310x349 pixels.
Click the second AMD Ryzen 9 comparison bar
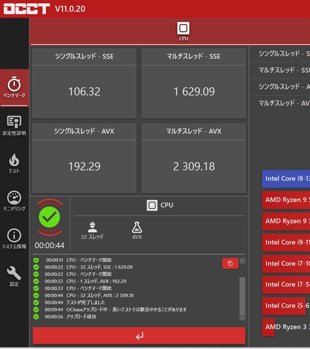point(286,221)
